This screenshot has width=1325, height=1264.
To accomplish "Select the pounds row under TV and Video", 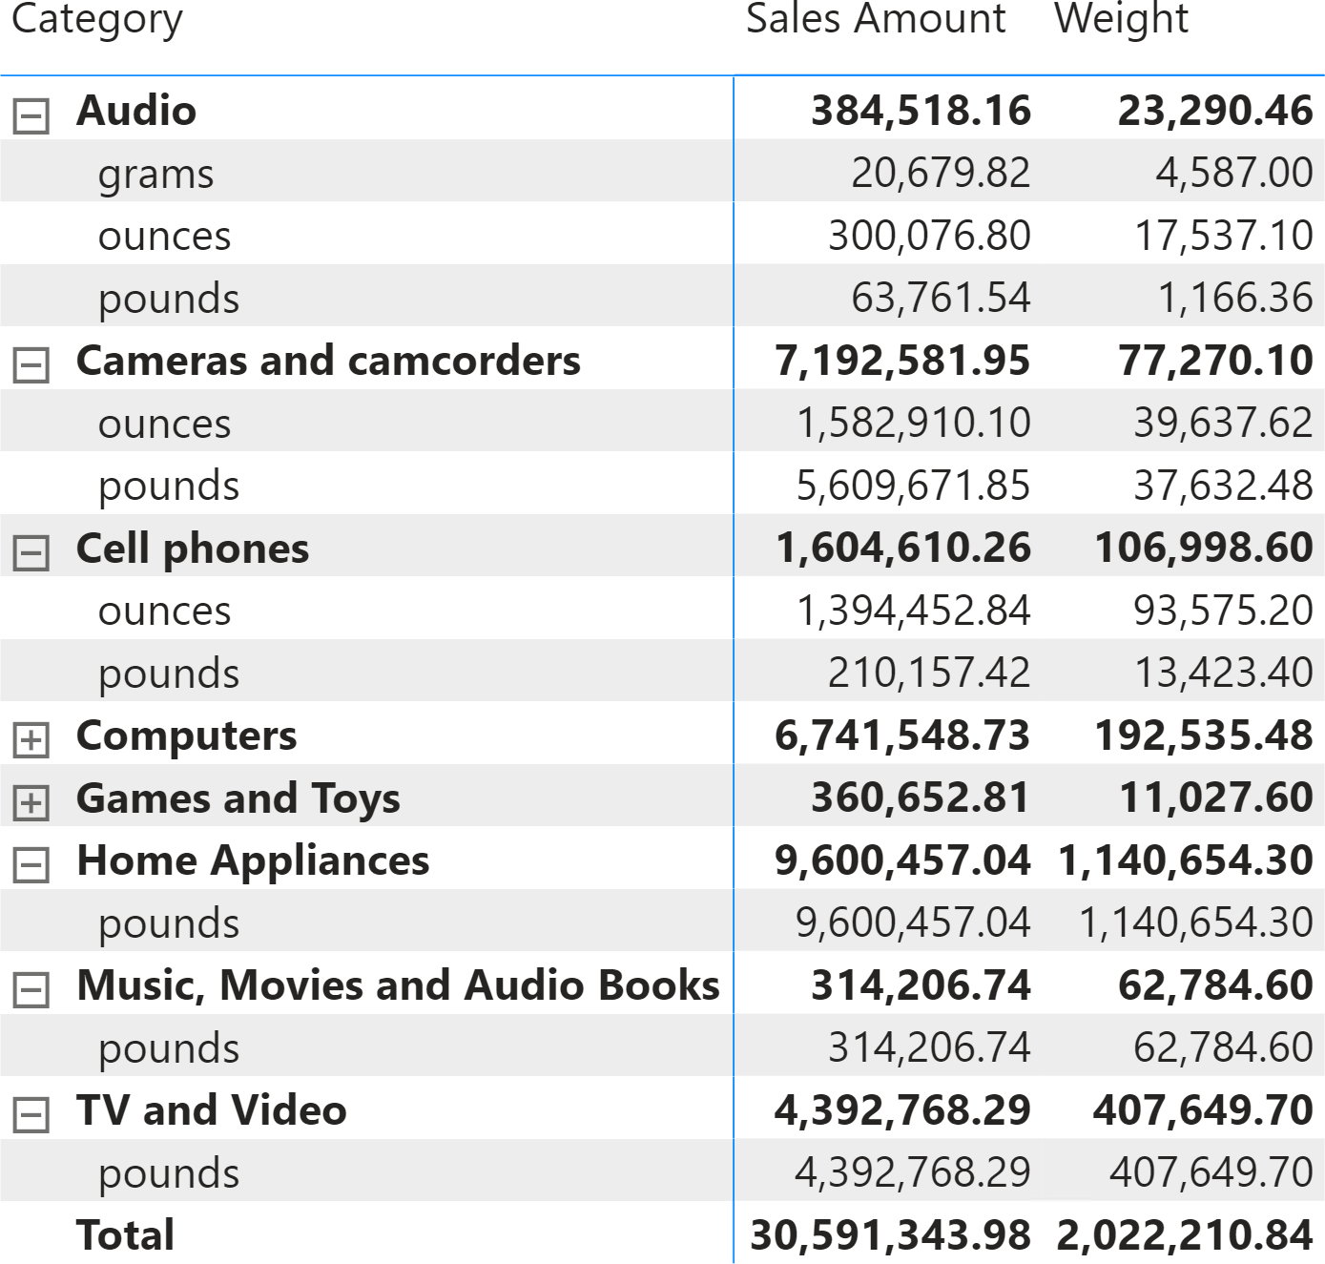I will (x=662, y=1171).
